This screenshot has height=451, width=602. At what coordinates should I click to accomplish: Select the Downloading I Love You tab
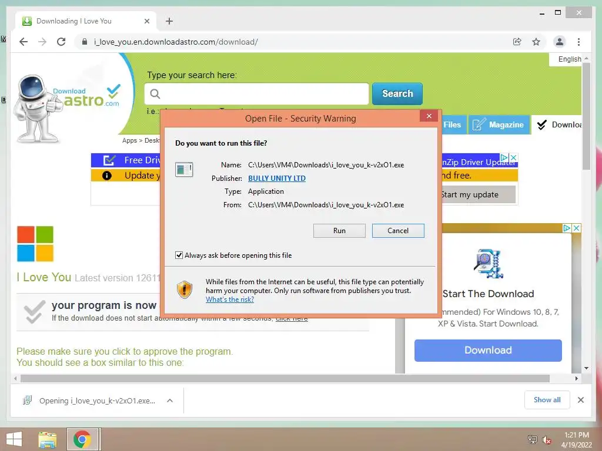click(x=86, y=21)
